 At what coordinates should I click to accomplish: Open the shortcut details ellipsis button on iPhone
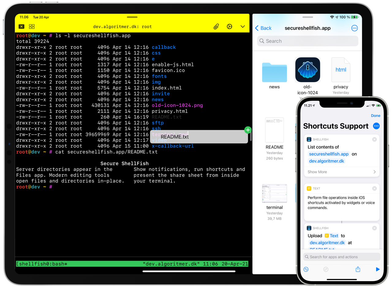point(376,126)
